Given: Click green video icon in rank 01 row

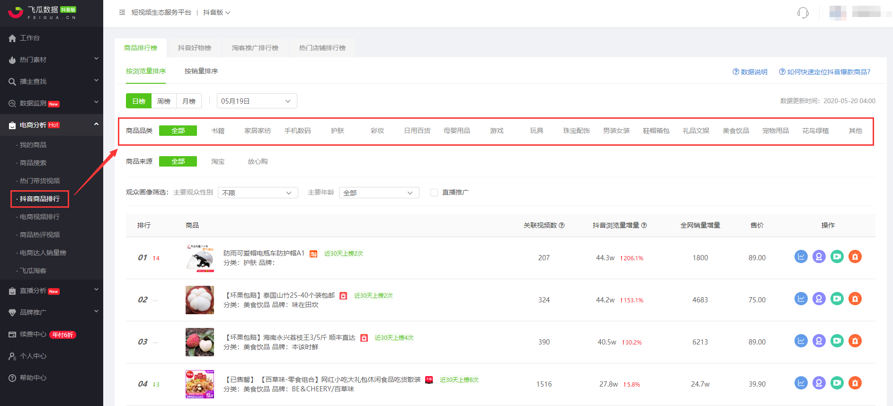Looking at the screenshot, I should [837, 256].
